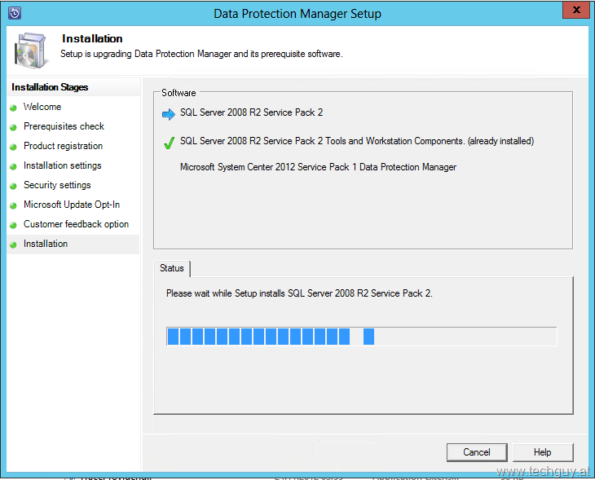Select the Microsoft Update Opt-In stage
Viewport: 595px width, 480px height.
click(72, 205)
